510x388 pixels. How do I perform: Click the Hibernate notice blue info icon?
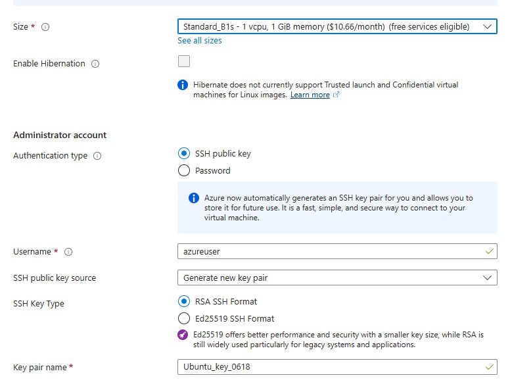(183, 85)
